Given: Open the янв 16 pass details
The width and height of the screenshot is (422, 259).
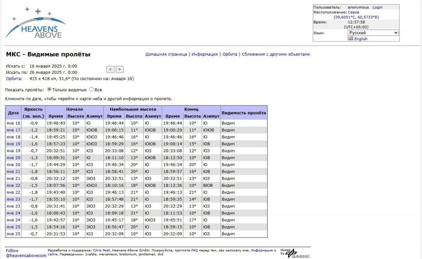Looking at the screenshot, I should 13,123.
